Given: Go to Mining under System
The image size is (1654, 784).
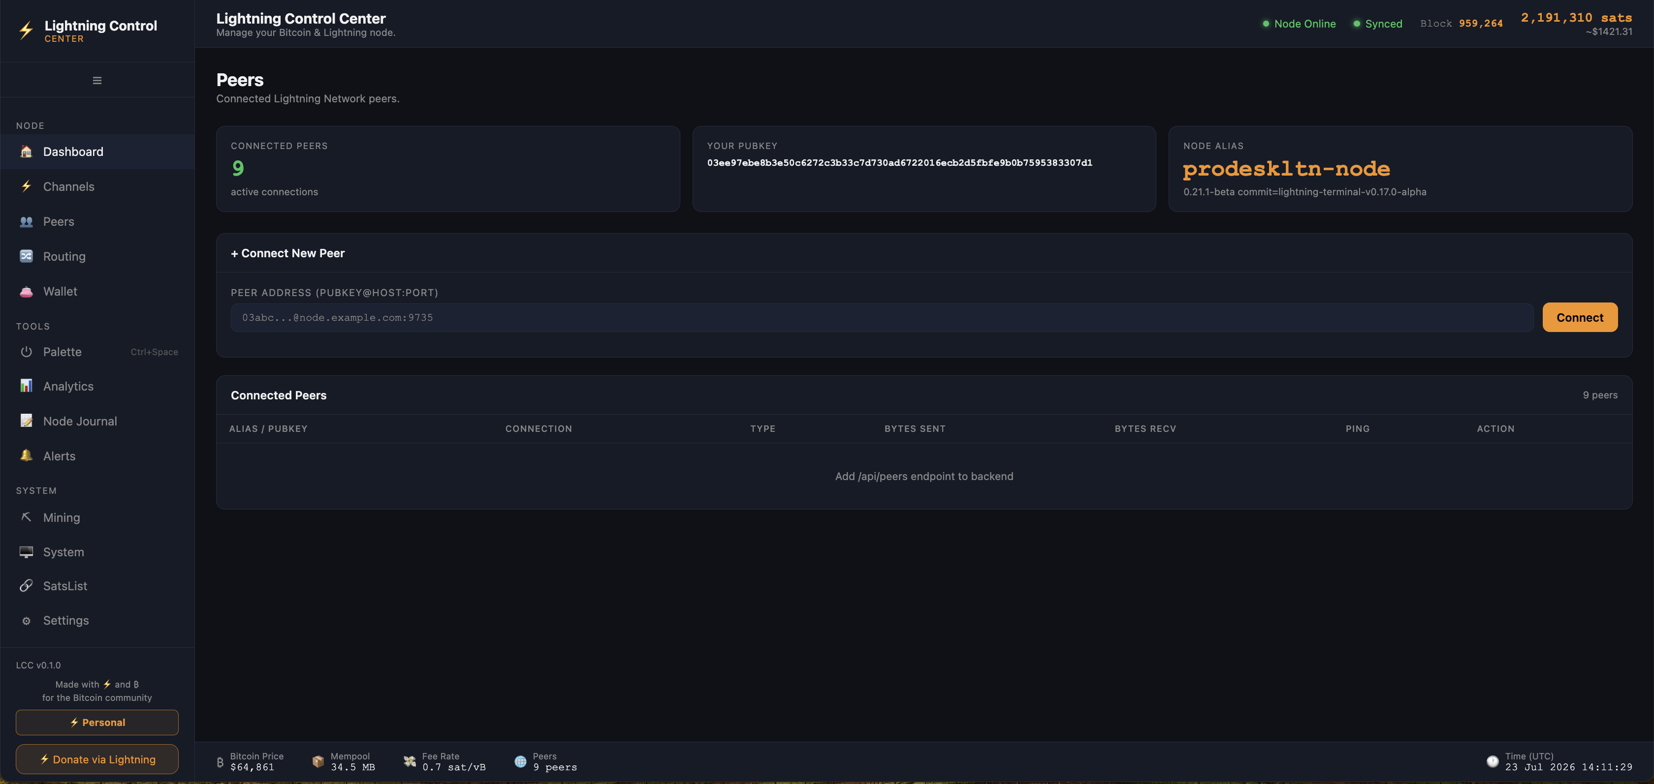Looking at the screenshot, I should pos(97,517).
